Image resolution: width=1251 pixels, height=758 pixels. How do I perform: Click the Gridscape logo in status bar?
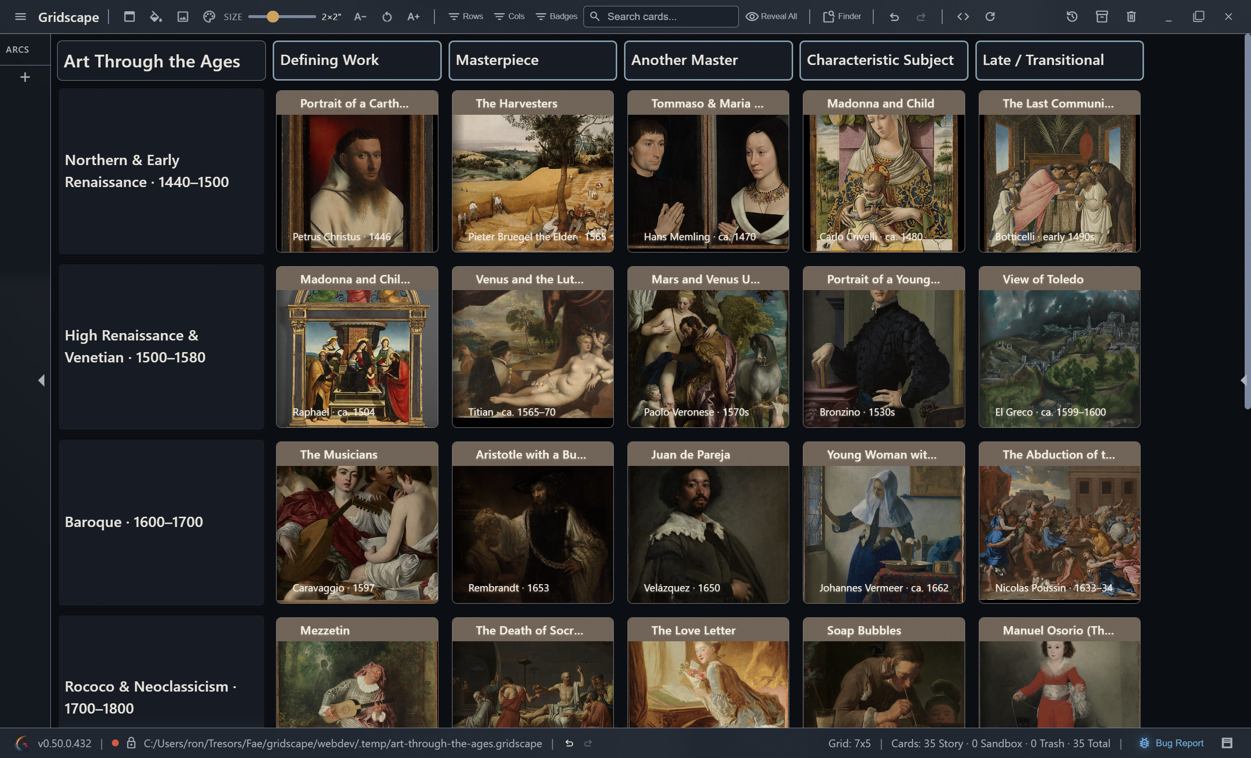tap(22, 743)
